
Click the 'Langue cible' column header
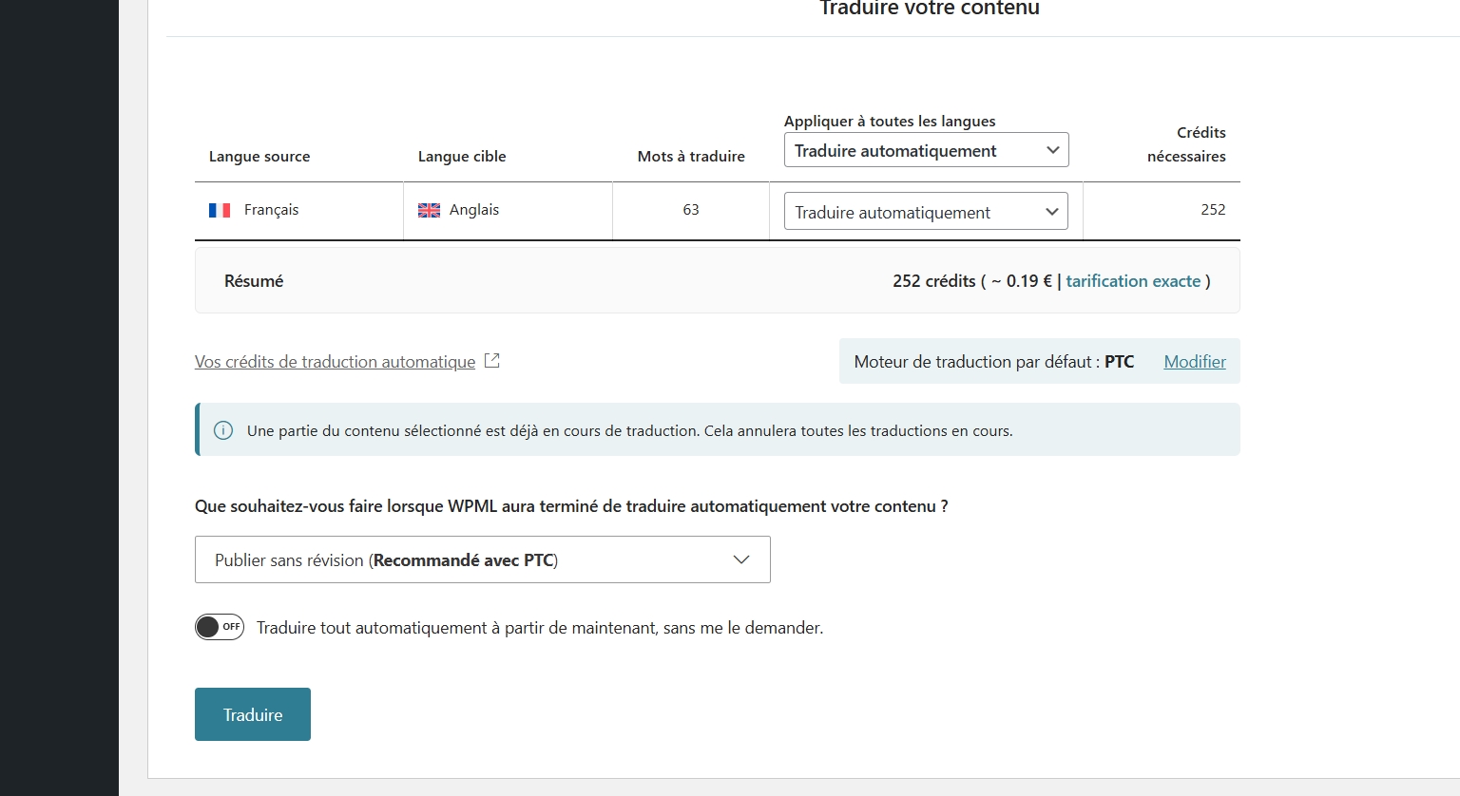point(462,157)
